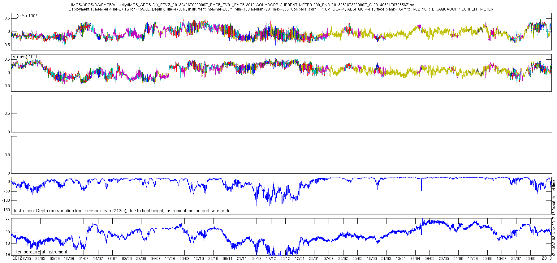This screenshot has width=557, height=263.
Task: Select the 'V (m/s) 10°T' panel label
Action: pos(25,57)
